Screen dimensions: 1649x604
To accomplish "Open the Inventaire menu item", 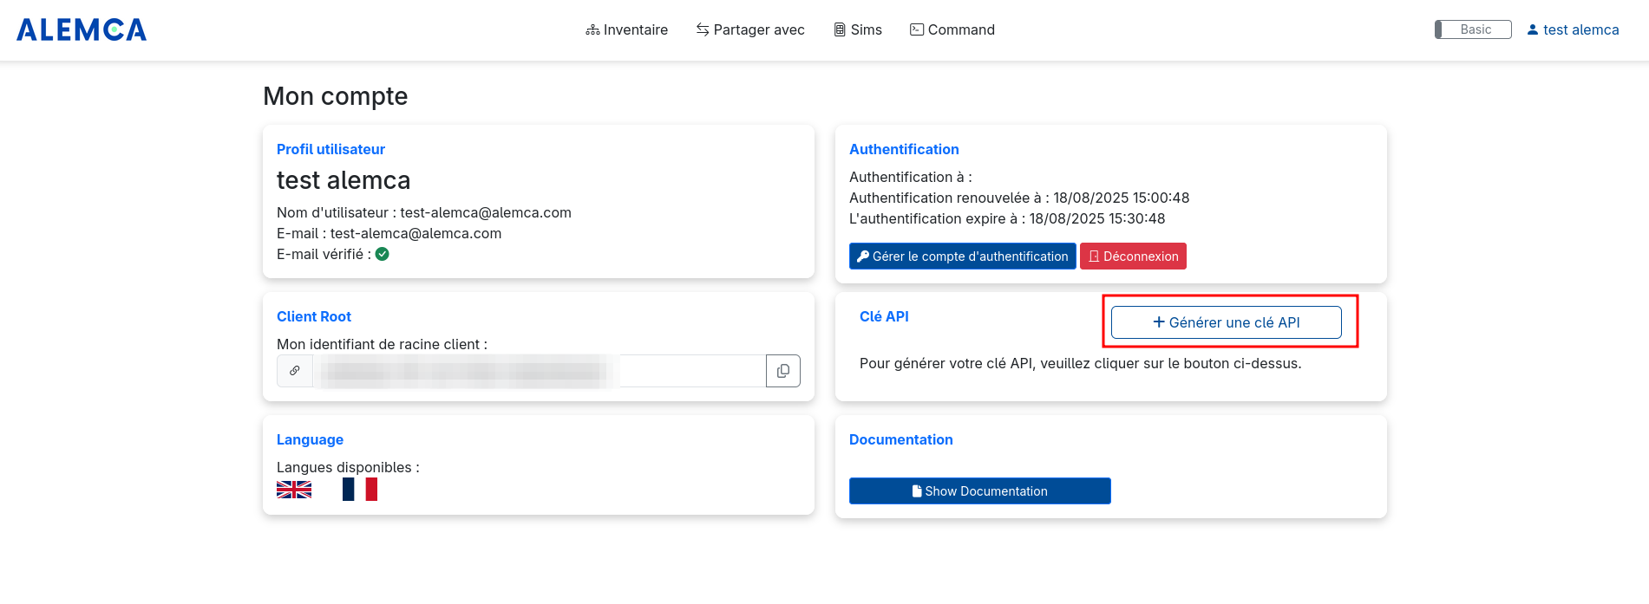I will click(x=626, y=29).
